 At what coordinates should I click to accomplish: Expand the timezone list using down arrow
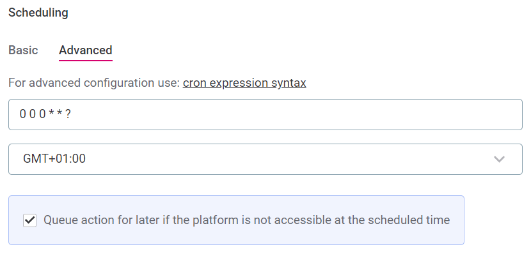(x=499, y=159)
